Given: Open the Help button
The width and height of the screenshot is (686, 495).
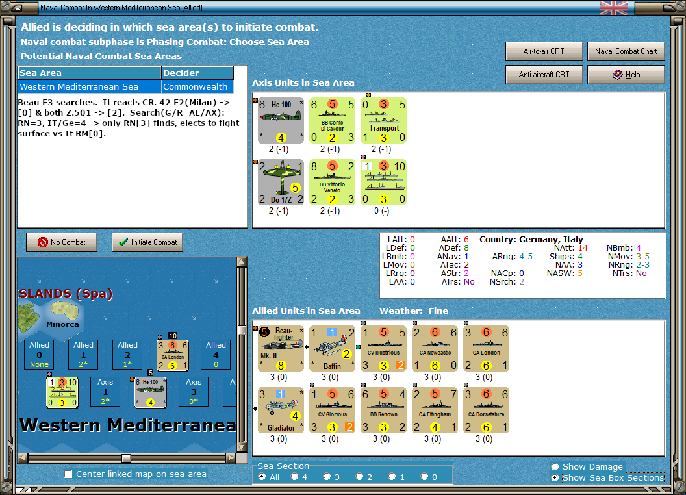Looking at the screenshot, I should click(x=626, y=75).
